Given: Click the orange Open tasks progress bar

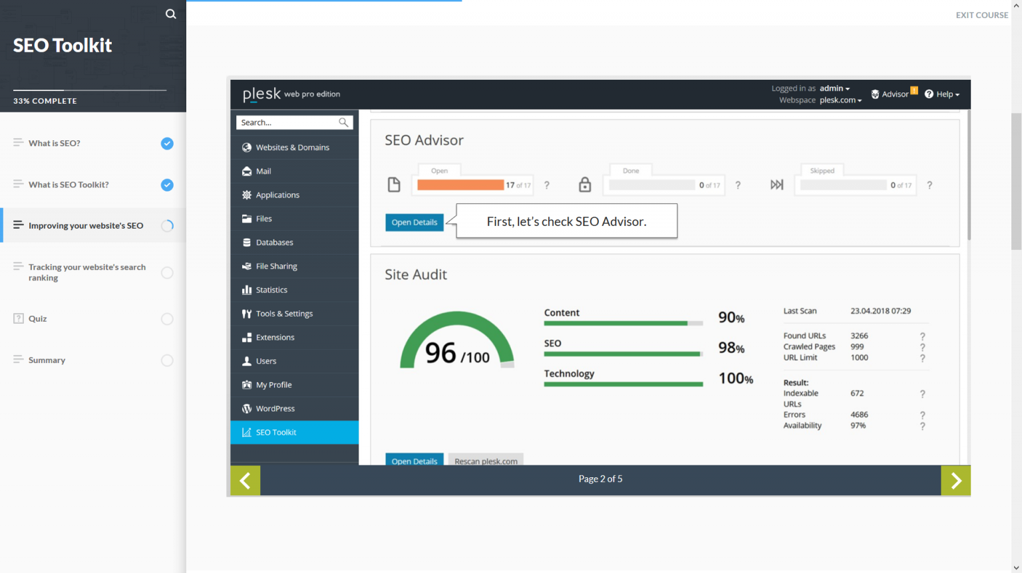Looking at the screenshot, I should pos(460,185).
